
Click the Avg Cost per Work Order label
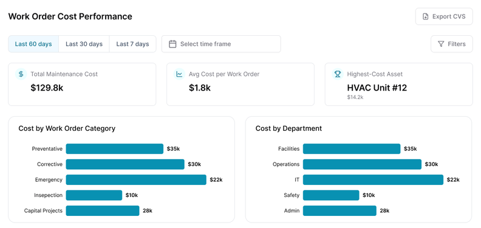pyautogui.click(x=224, y=74)
